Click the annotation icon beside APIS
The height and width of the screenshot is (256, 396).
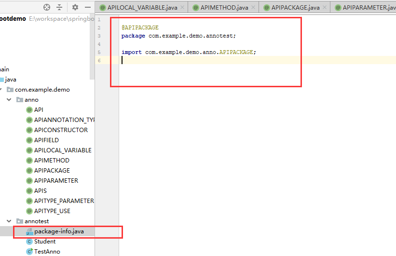(x=29, y=190)
